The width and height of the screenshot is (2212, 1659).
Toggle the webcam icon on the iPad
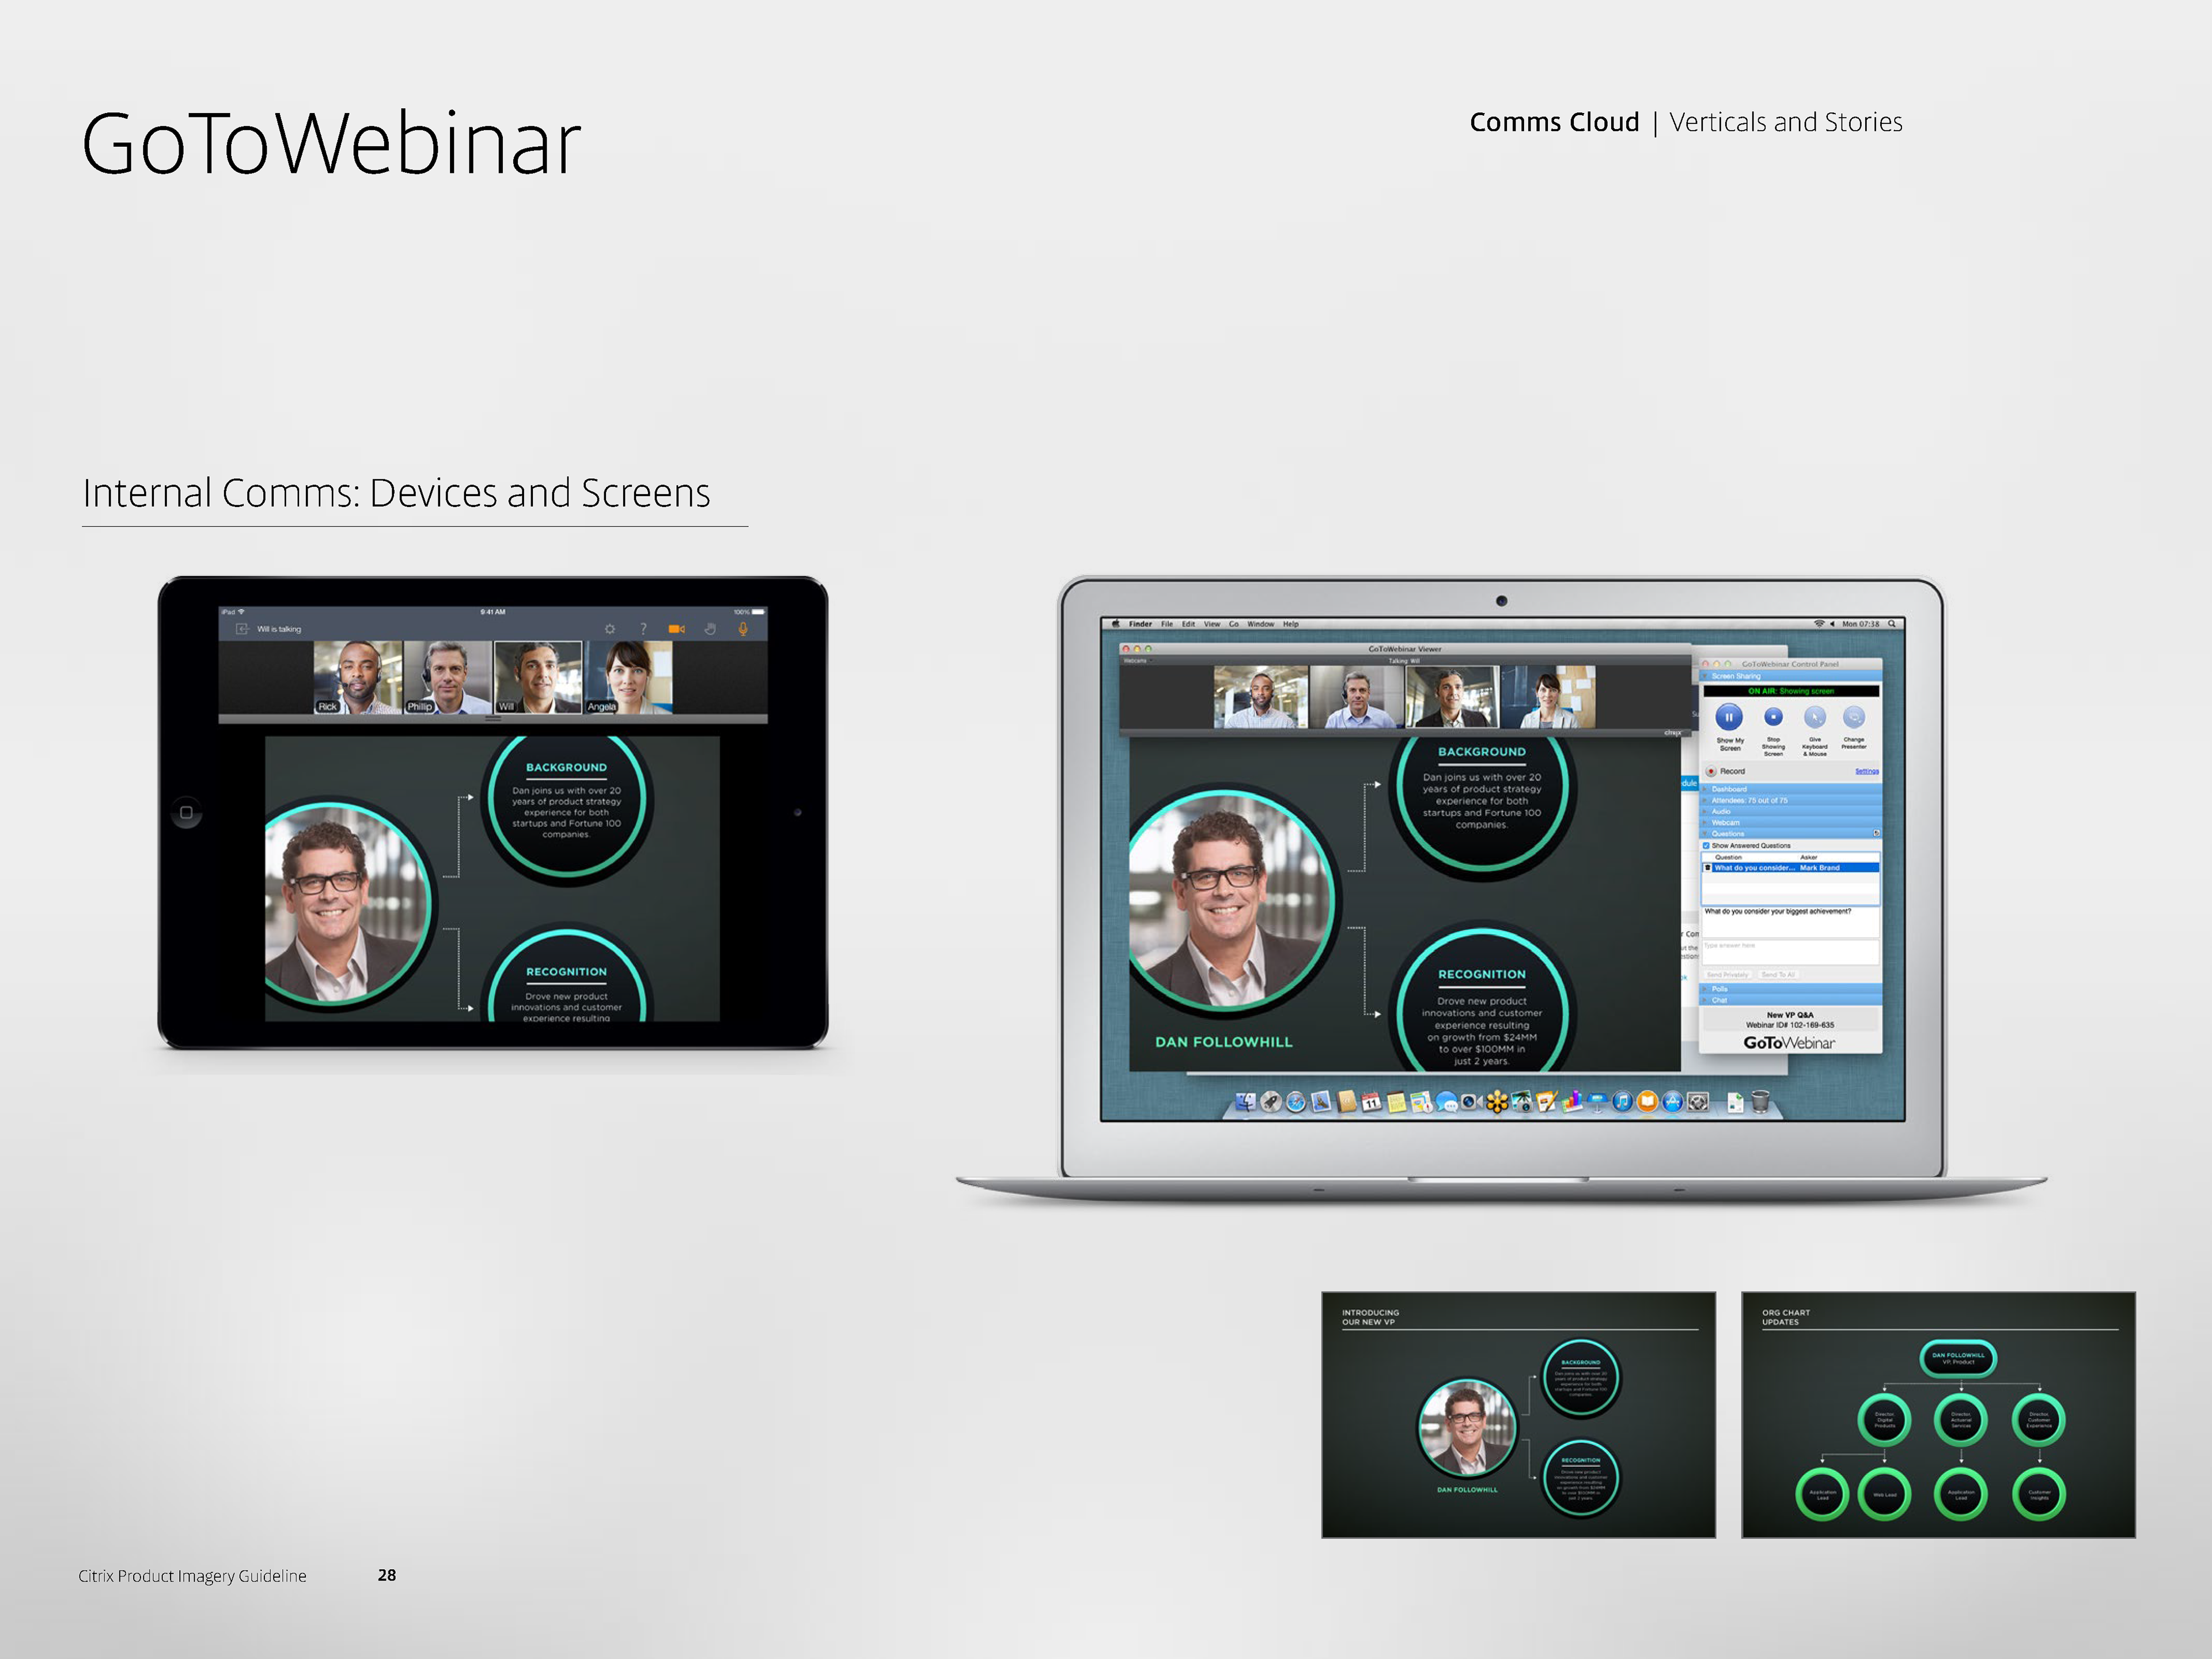pyautogui.click(x=677, y=629)
